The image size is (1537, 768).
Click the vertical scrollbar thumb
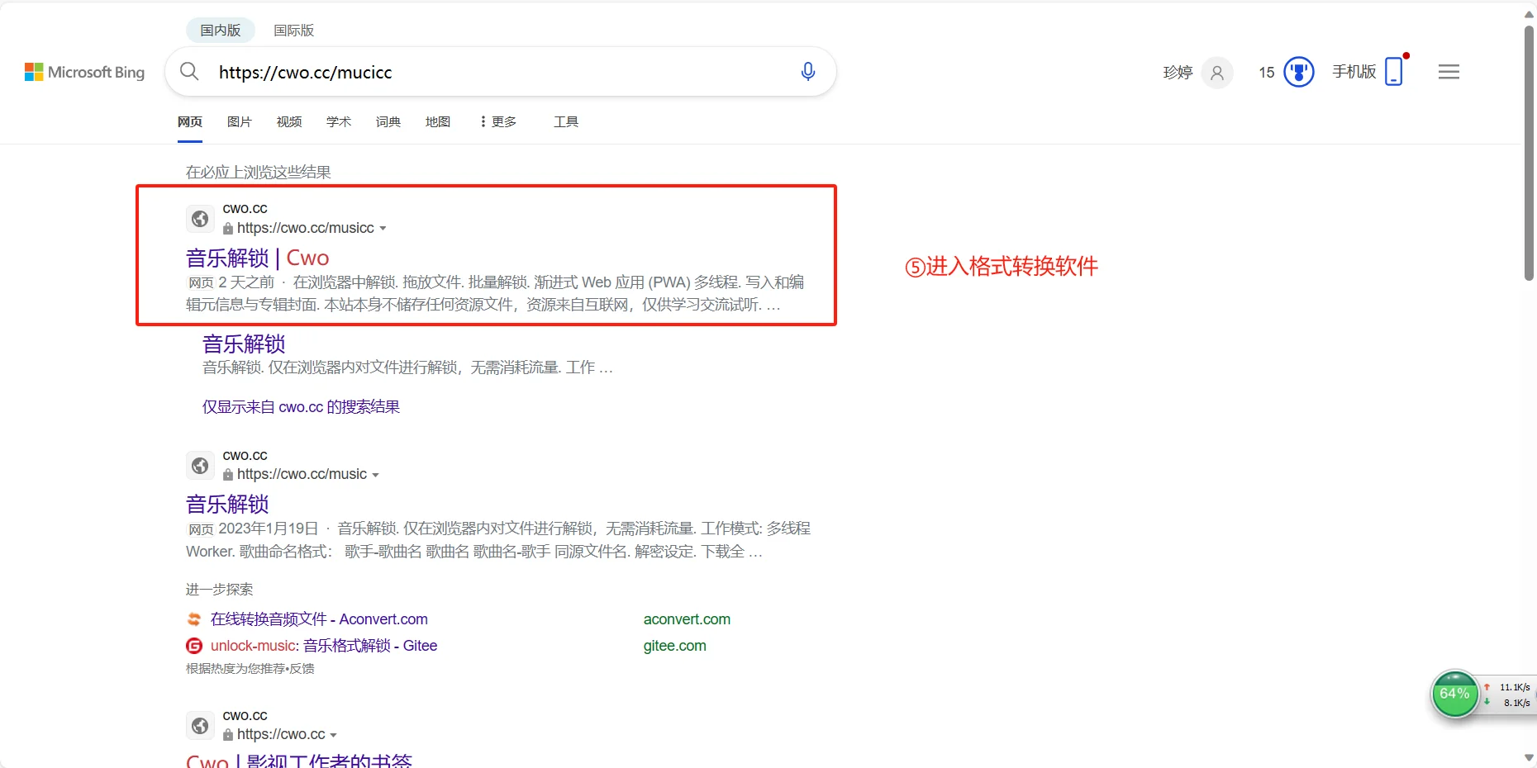click(1530, 153)
